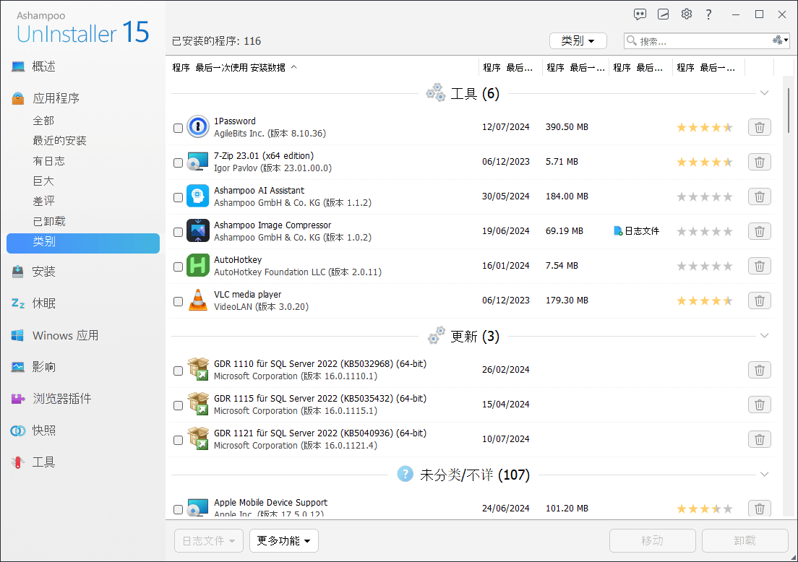Screen dimensions: 798x562
Task: Click the 7-Zip installer icon
Action: point(197,161)
